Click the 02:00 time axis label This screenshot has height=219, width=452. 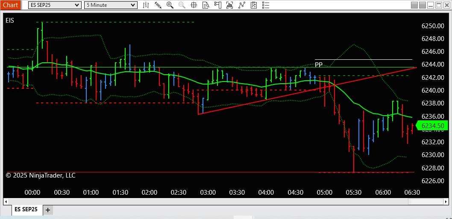150,192
